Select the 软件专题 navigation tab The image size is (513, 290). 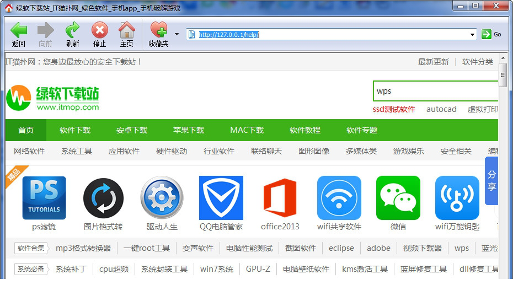(x=362, y=130)
